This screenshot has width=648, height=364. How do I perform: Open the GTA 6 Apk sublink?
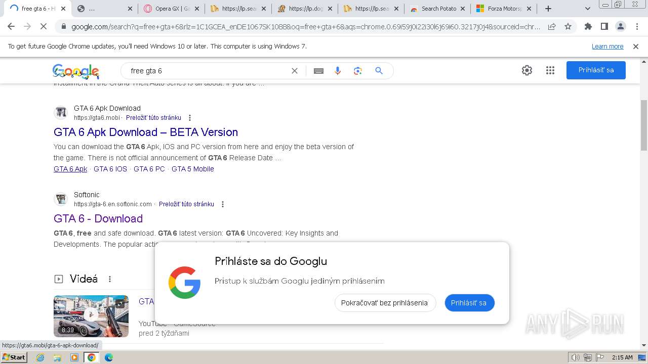tap(70, 169)
